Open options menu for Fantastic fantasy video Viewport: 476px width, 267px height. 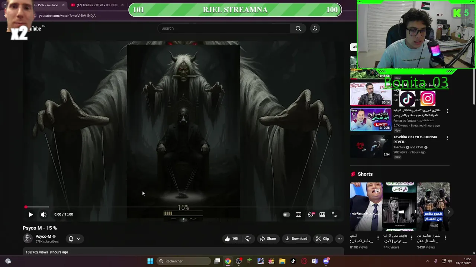click(x=447, y=111)
